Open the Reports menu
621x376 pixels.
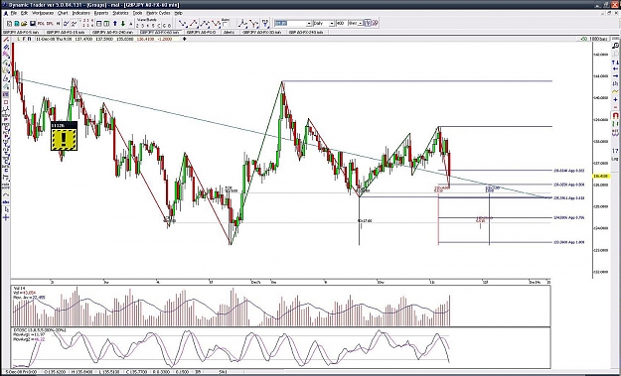(101, 13)
